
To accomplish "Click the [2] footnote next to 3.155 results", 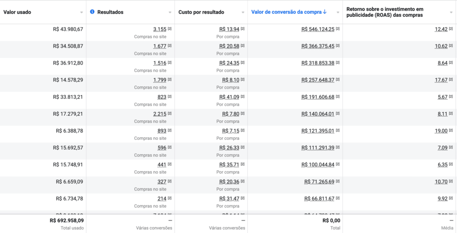I will pos(170,29).
